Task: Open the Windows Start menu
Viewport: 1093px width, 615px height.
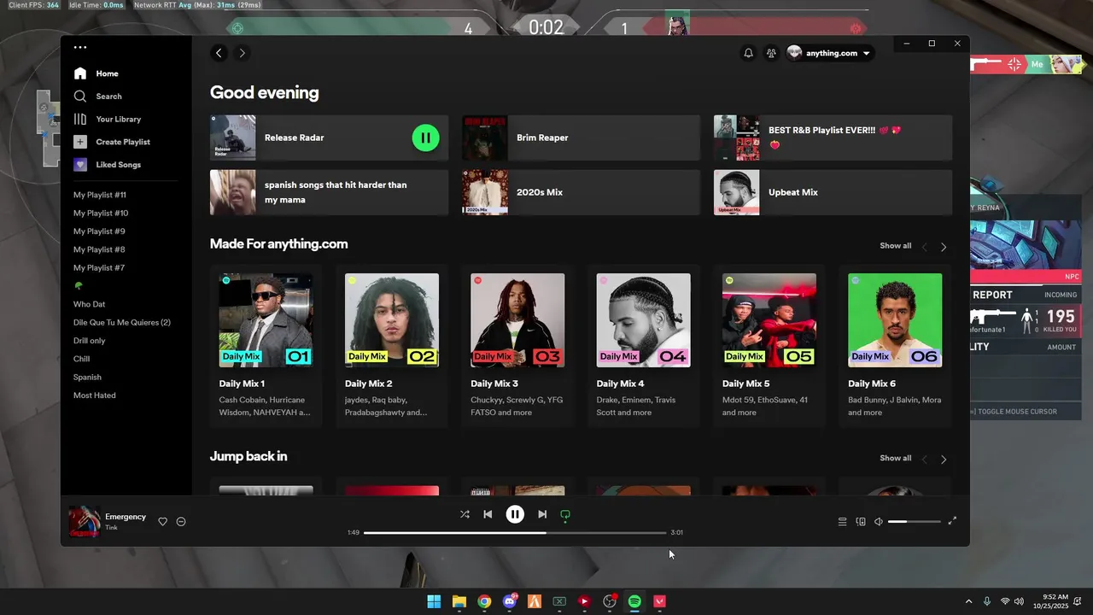Action: tap(434, 601)
